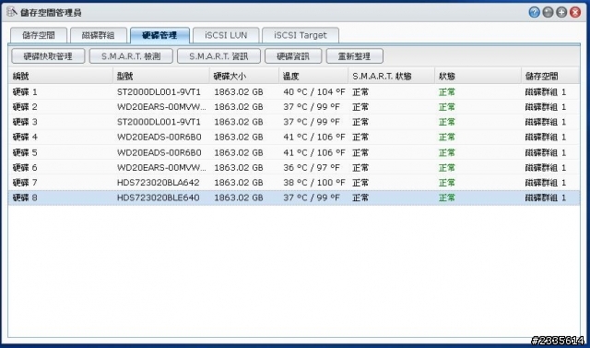Select the 硬碟 7 row

point(294,183)
